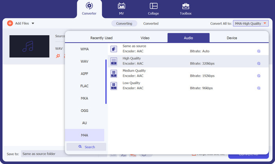The image size is (275, 164).
Task: Show the Converting list
Action: [x=124, y=23]
